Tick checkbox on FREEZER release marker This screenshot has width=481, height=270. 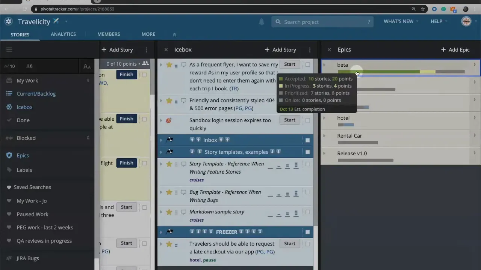307,232
